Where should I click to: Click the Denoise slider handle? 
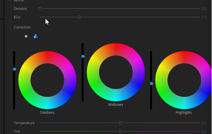coord(40,9)
